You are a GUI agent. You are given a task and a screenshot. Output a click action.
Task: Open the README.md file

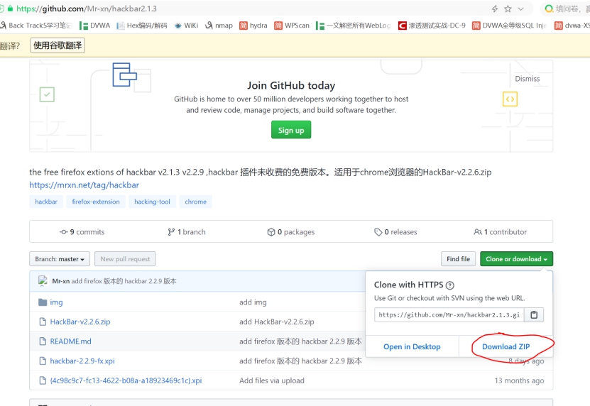pyautogui.click(x=70, y=341)
